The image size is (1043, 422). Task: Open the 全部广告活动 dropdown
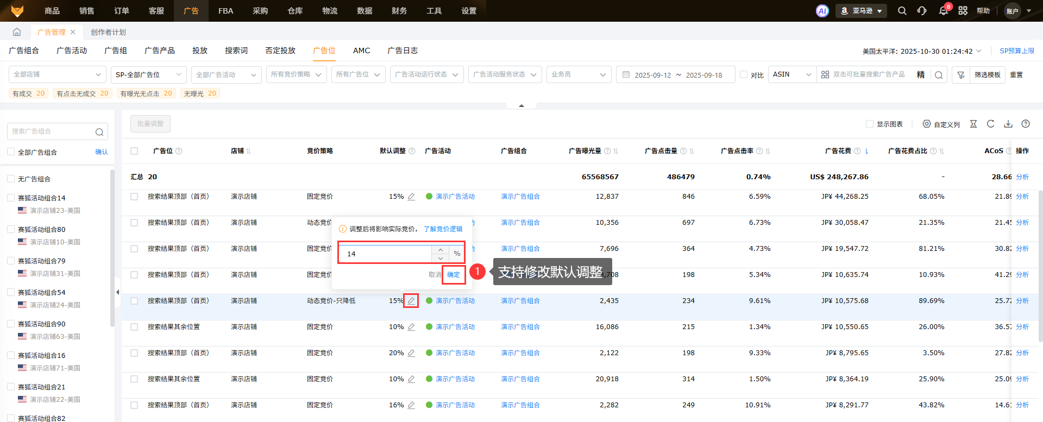coord(227,74)
